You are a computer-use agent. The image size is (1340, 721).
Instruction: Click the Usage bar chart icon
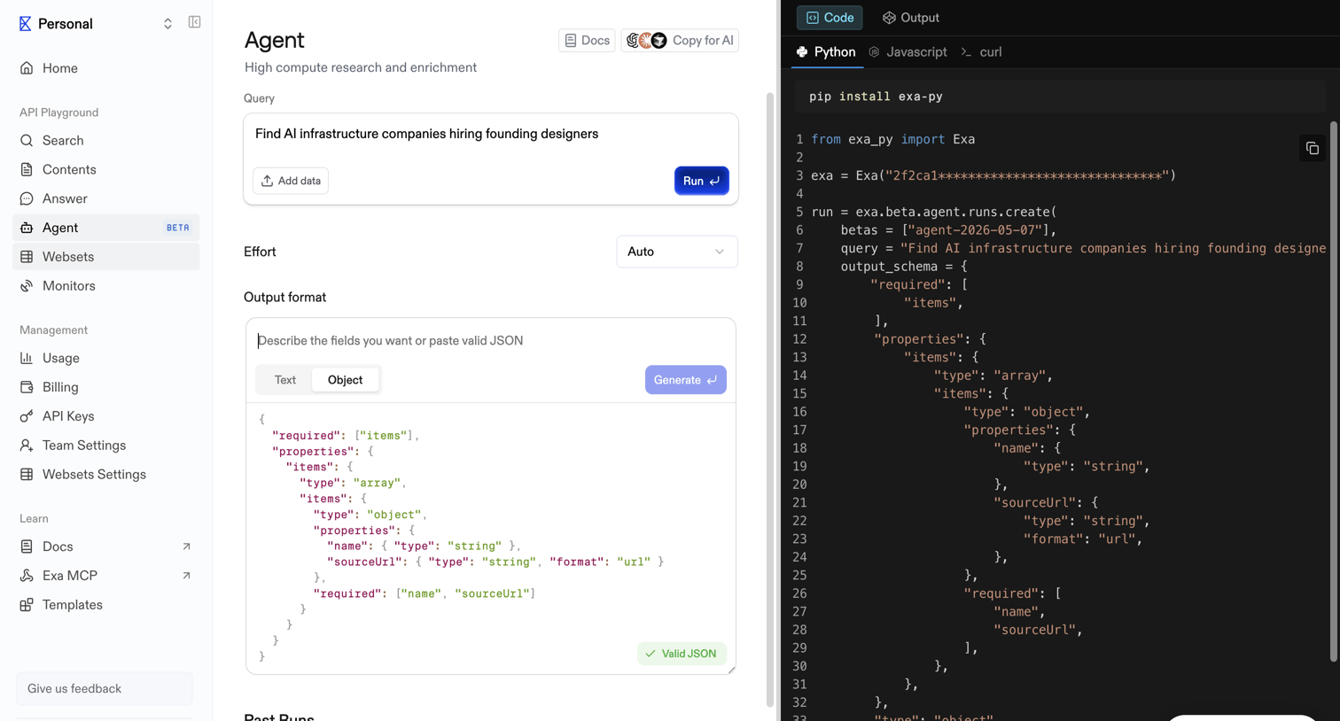click(x=27, y=359)
